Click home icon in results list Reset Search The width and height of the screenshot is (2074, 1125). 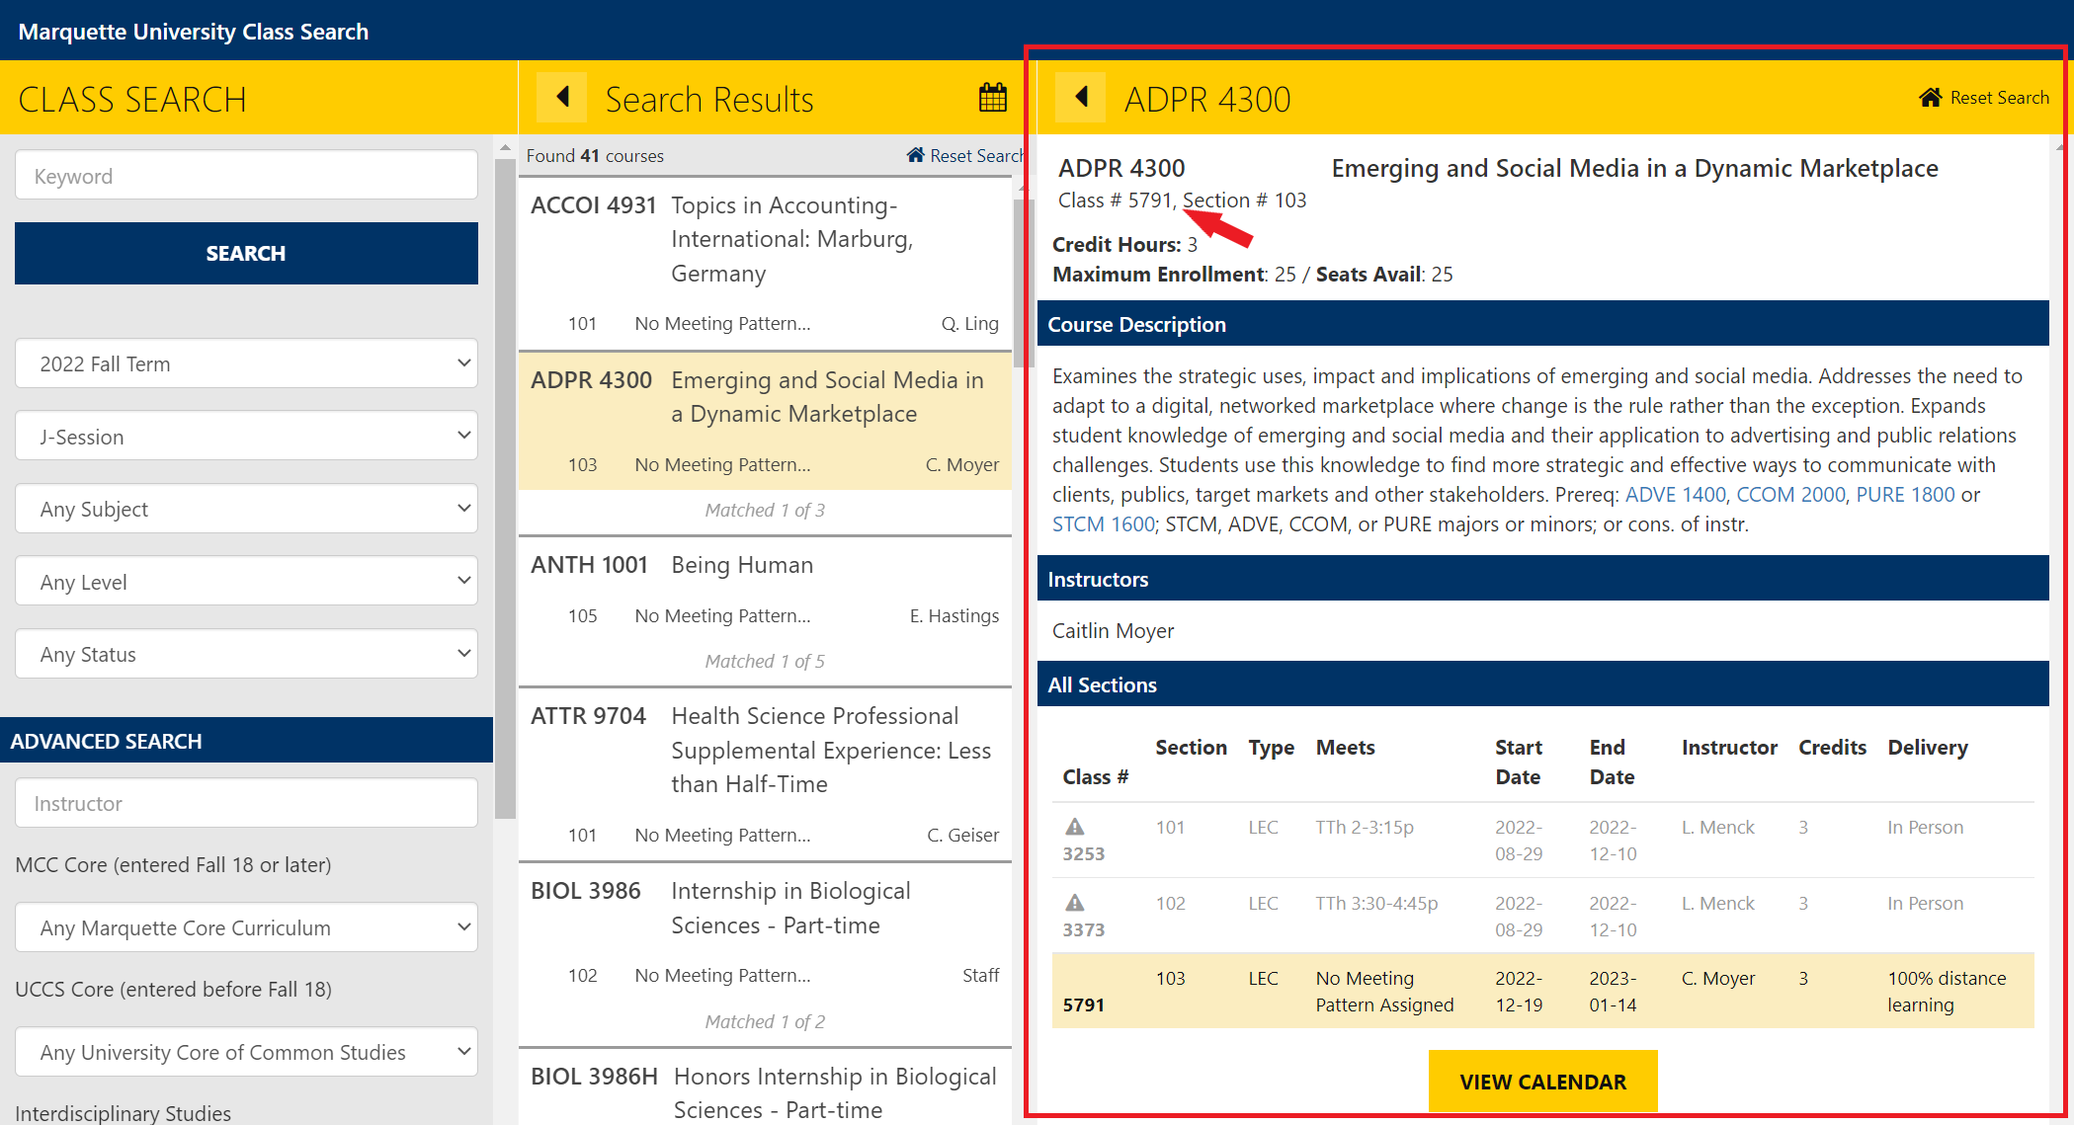[915, 155]
